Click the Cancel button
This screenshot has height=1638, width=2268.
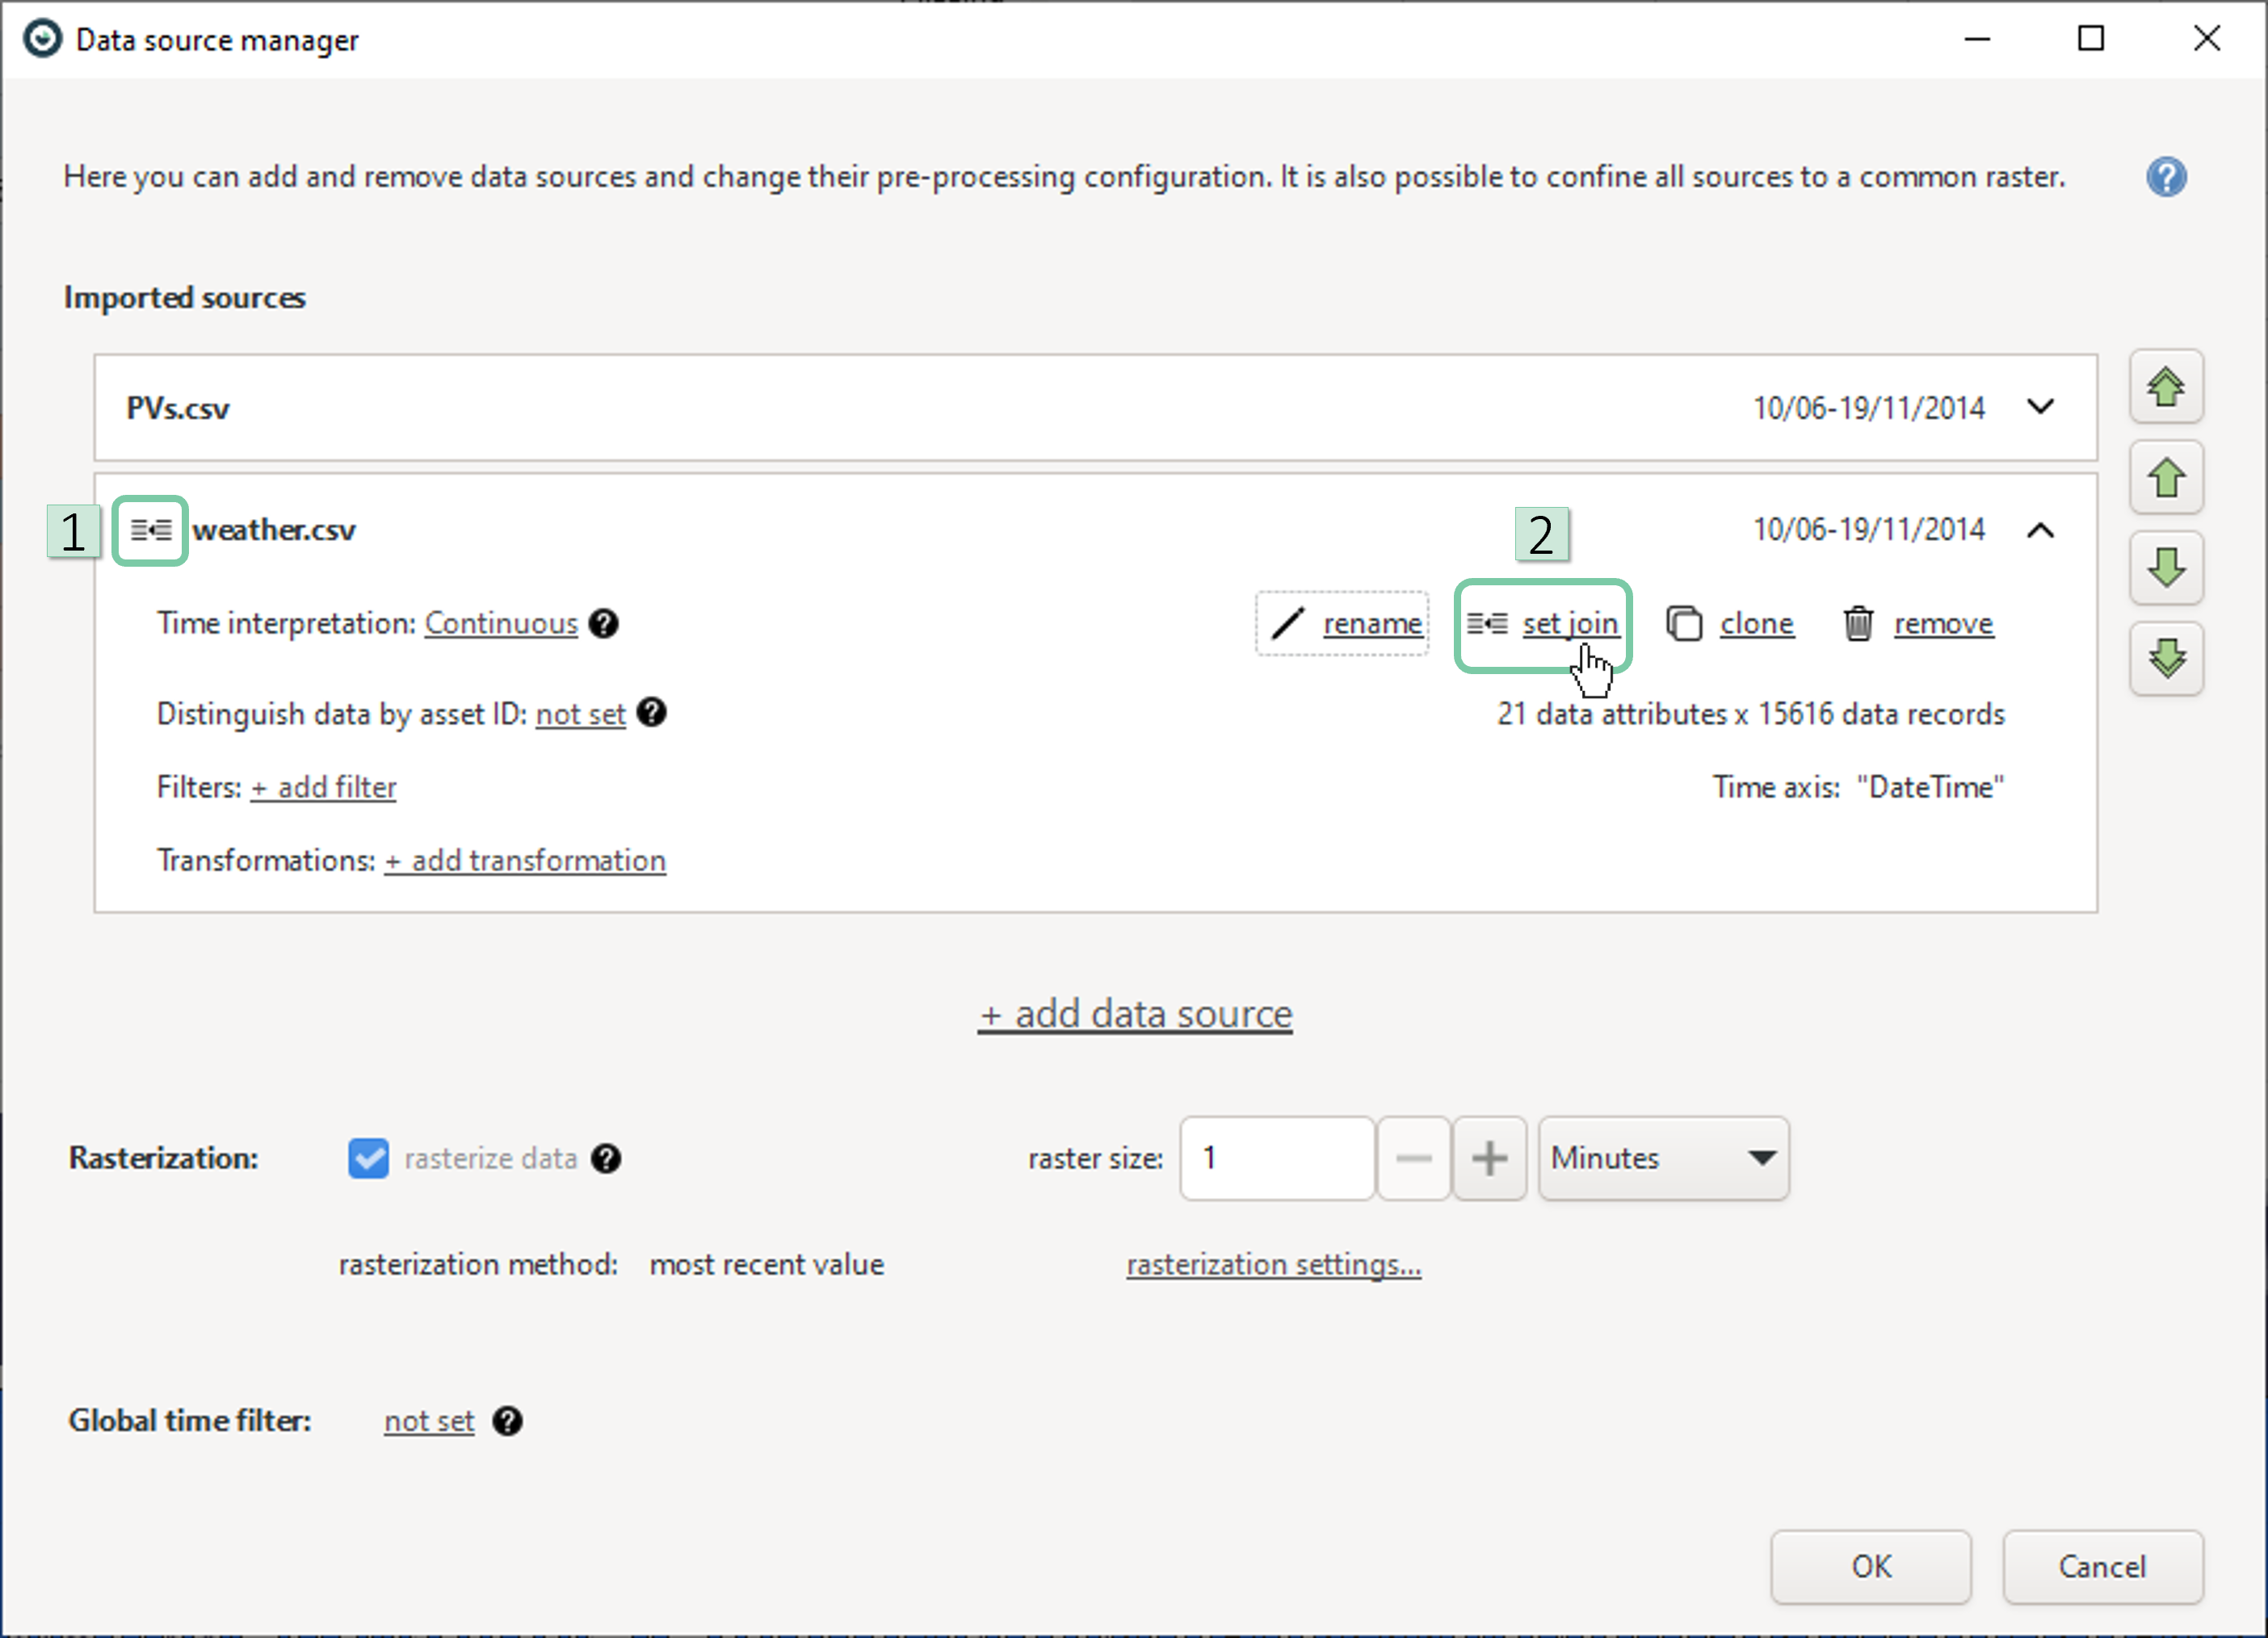2102,1566
